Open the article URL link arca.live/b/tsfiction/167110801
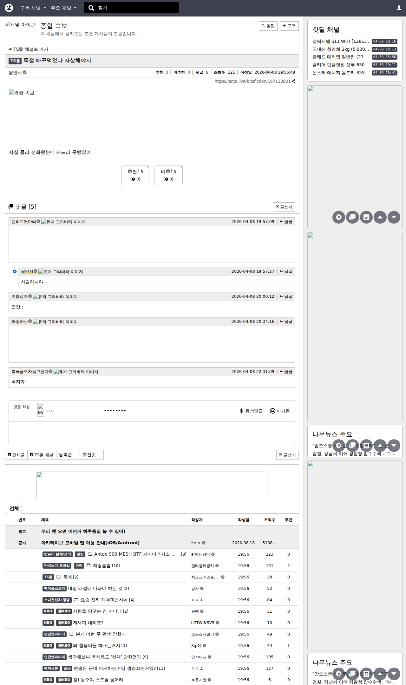This screenshot has height=685, width=406. pyautogui.click(x=252, y=81)
